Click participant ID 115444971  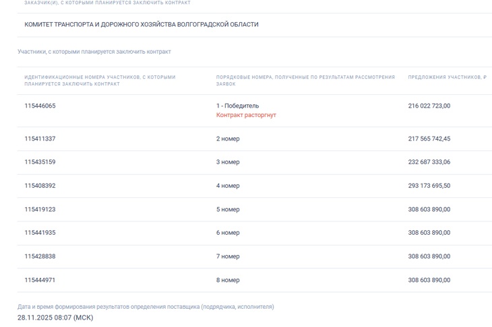[40, 280]
